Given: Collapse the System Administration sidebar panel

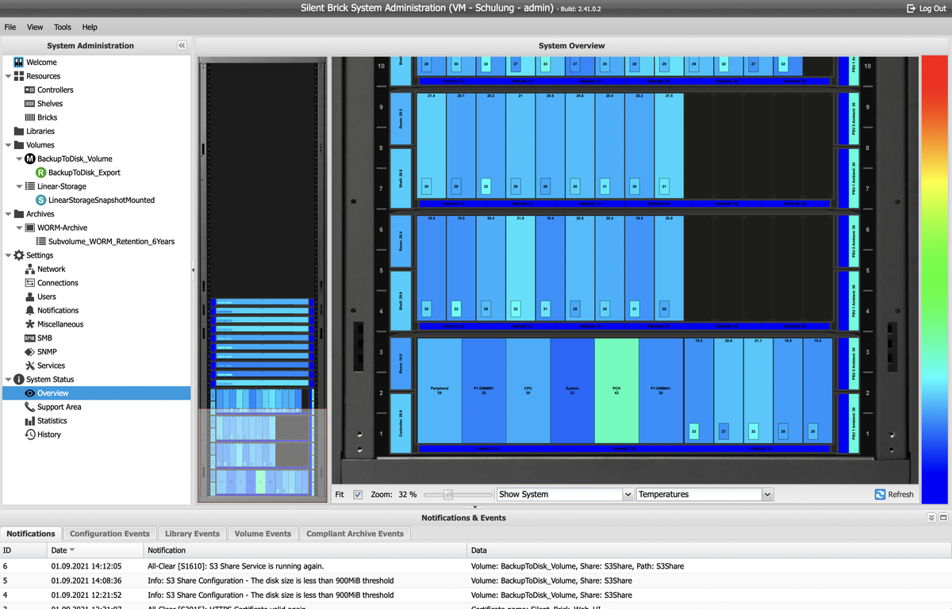Looking at the screenshot, I should [x=182, y=46].
